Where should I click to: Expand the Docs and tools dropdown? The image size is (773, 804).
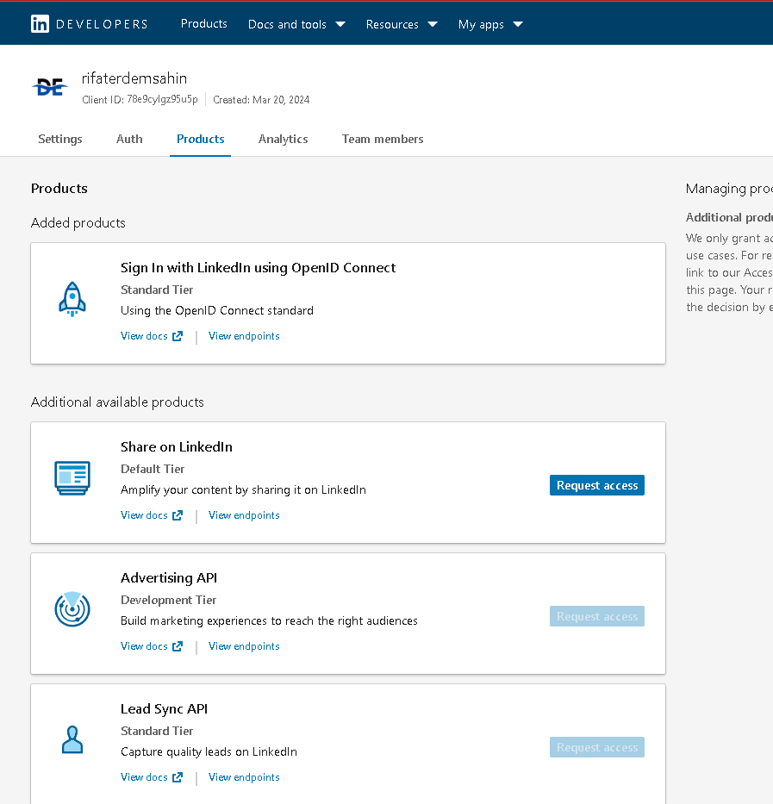296,24
